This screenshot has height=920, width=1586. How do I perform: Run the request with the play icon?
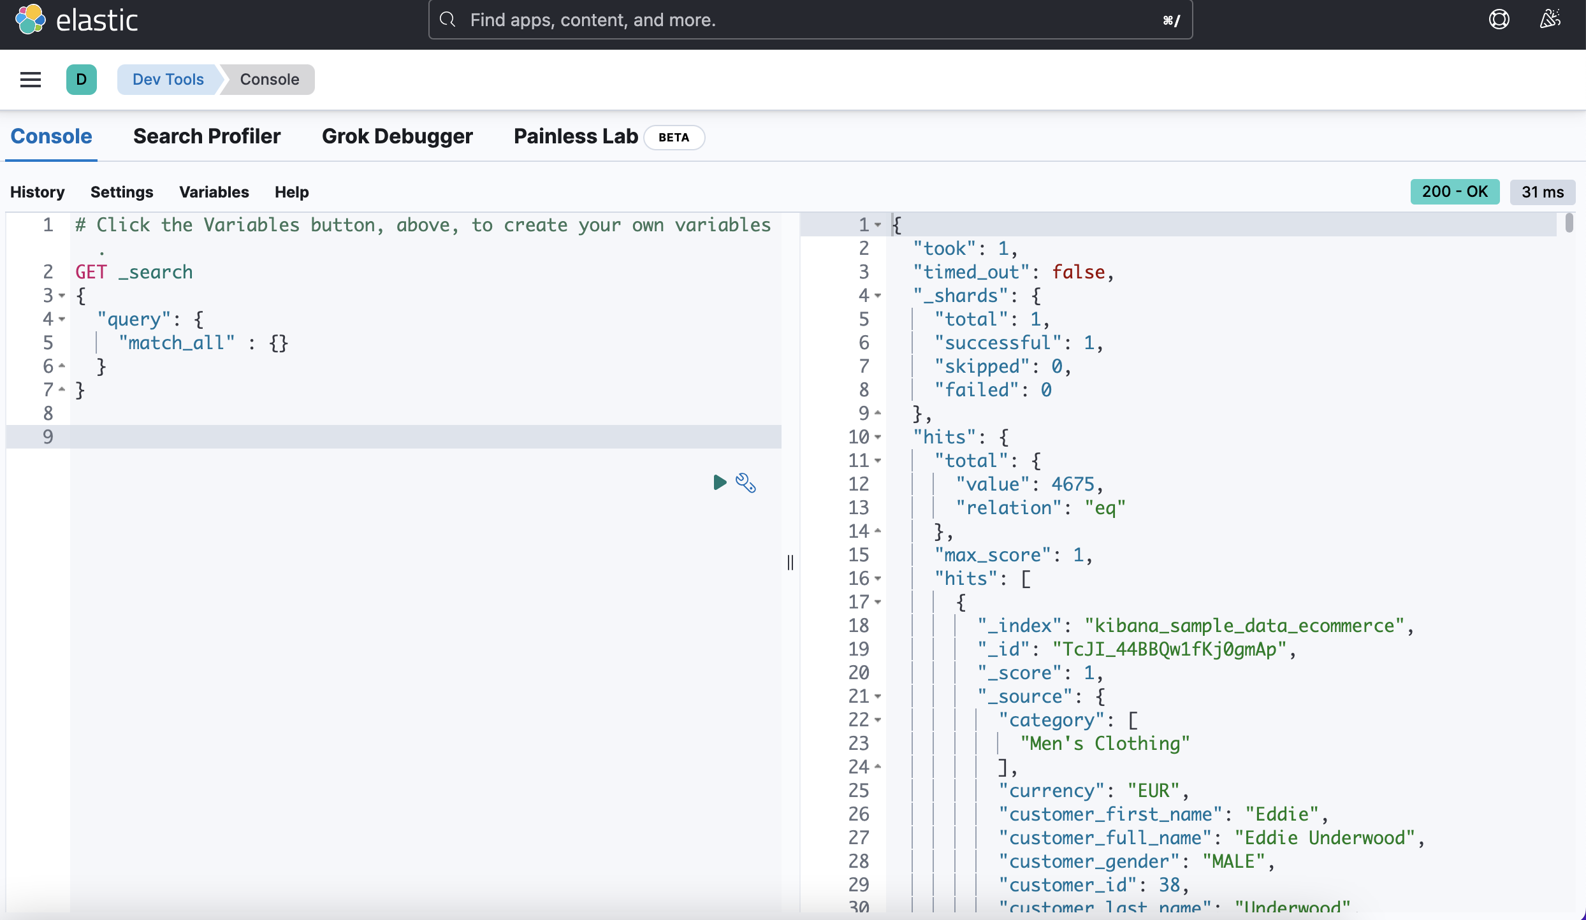click(720, 482)
